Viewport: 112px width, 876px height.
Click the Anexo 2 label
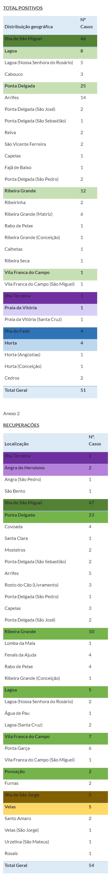click(x=12, y=414)
